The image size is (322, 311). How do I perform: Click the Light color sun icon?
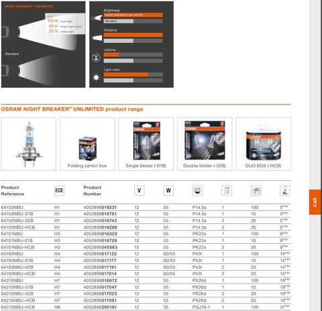click(96, 77)
